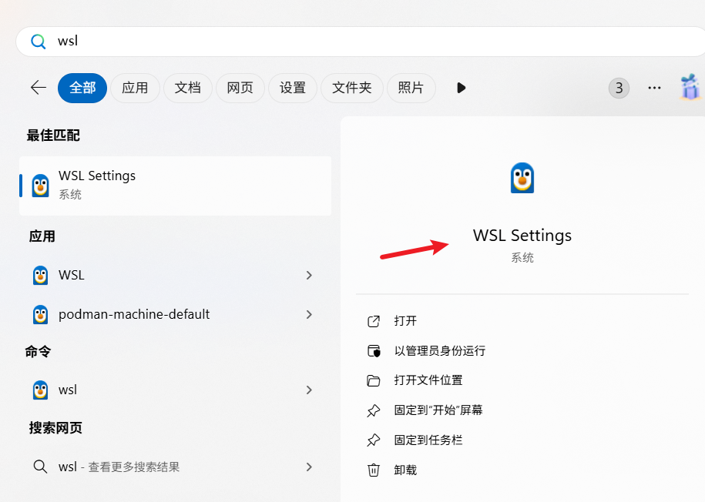Switch to the 设置 filter tab
The width and height of the screenshot is (705, 502).
point(292,88)
